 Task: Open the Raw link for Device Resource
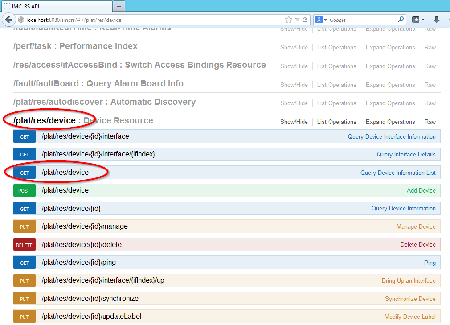[x=430, y=122]
